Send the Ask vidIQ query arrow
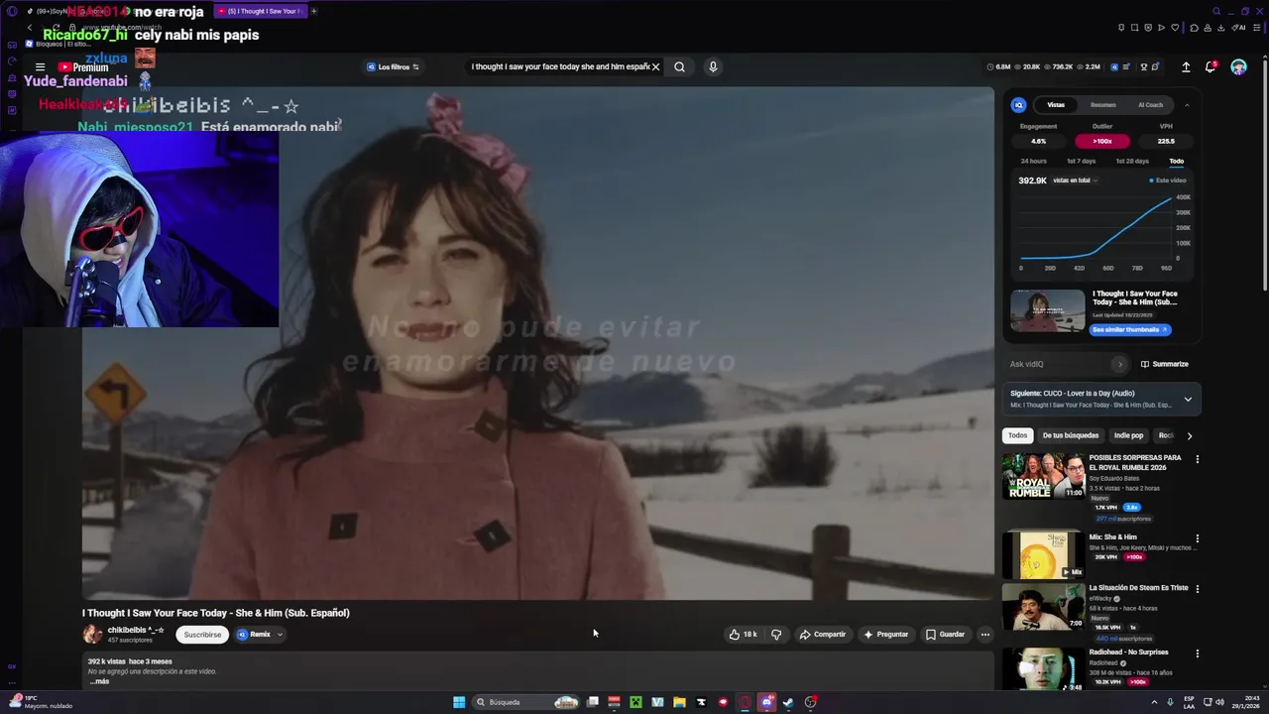The image size is (1269, 714). tap(1120, 364)
